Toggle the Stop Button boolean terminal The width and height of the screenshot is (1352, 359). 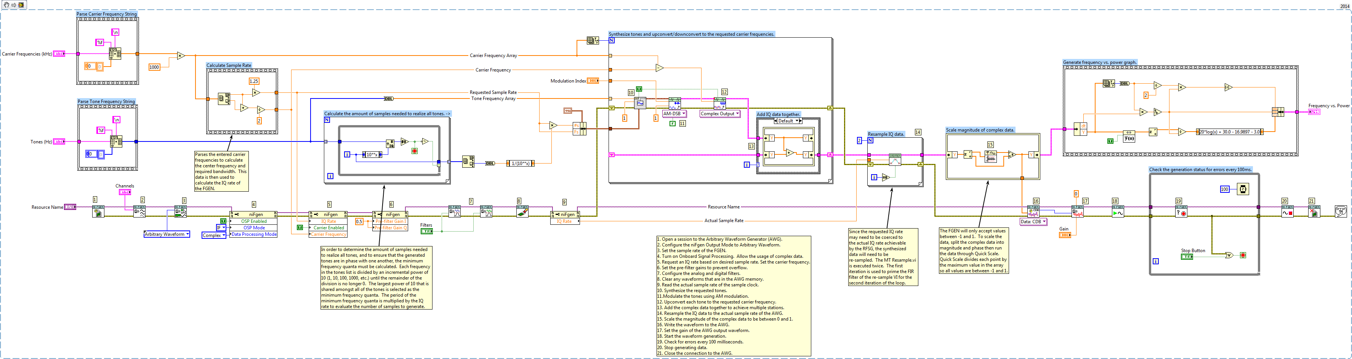[x=1187, y=257]
